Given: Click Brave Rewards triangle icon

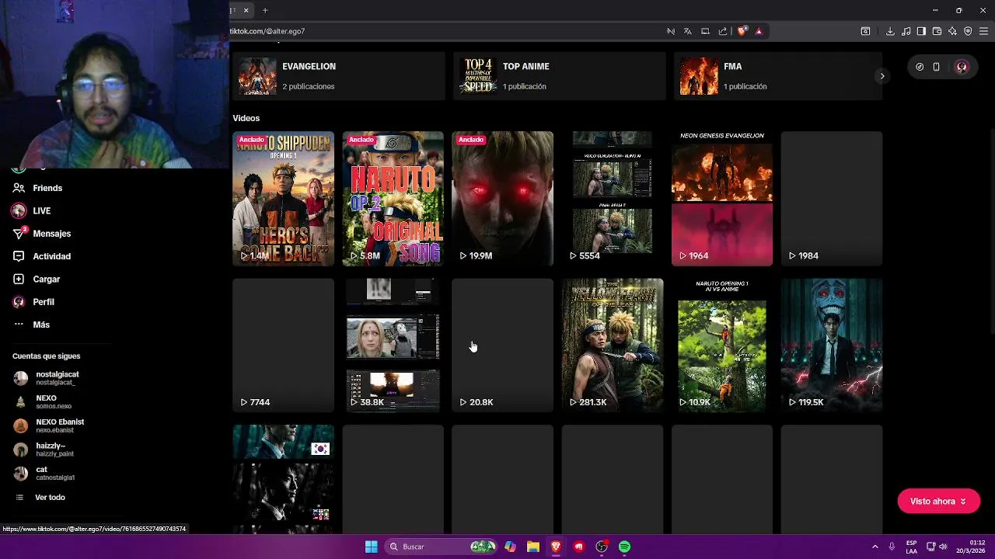Looking at the screenshot, I should tap(759, 31).
